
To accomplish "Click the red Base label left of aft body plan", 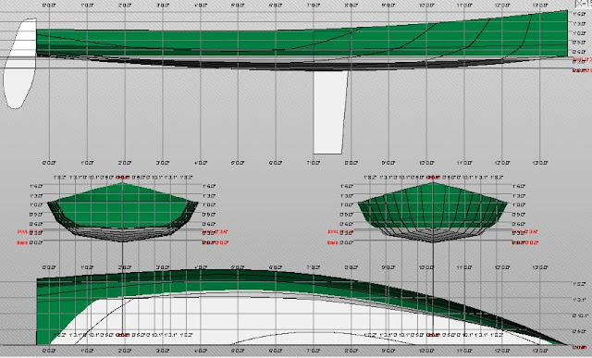I will [22, 242].
